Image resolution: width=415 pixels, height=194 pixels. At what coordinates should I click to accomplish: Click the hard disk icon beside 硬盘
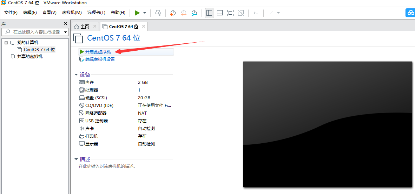81,98
